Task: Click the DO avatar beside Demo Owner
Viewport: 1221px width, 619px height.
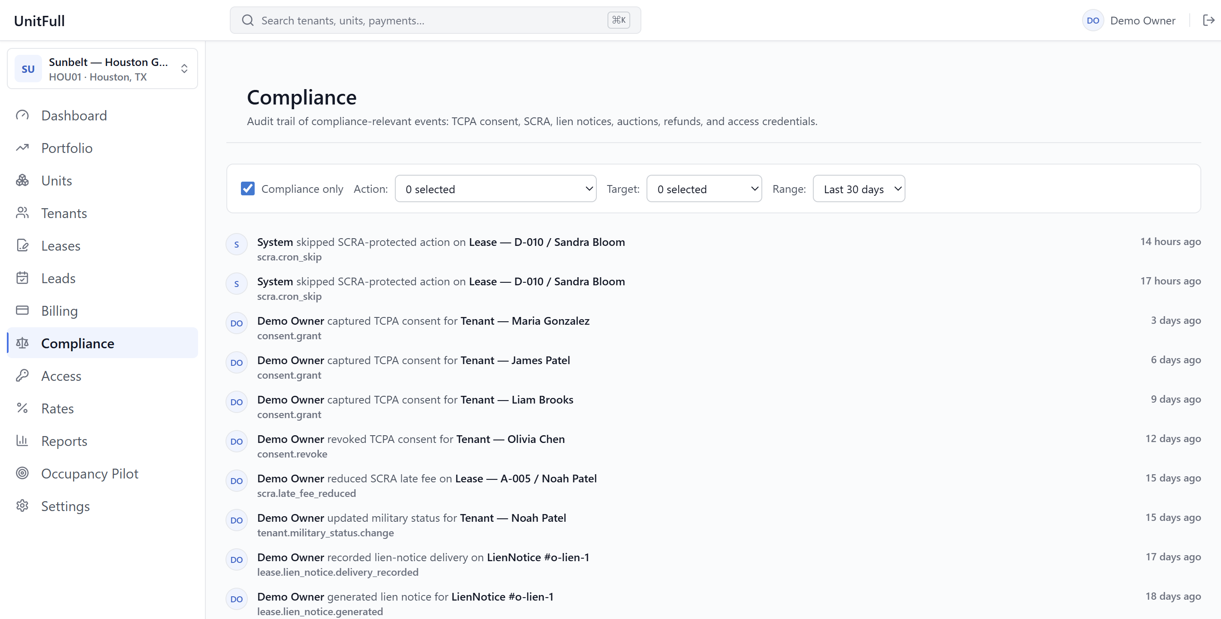Action: point(1093,21)
